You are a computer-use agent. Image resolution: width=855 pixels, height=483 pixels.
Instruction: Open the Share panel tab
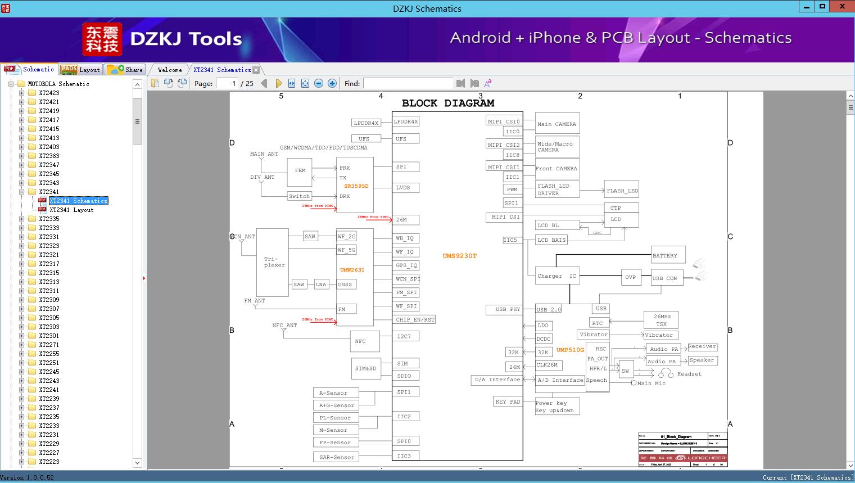pyautogui.click(x=125, y=69)
